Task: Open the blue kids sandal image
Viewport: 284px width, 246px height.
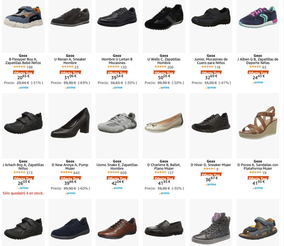Action: tap(258, 229)
